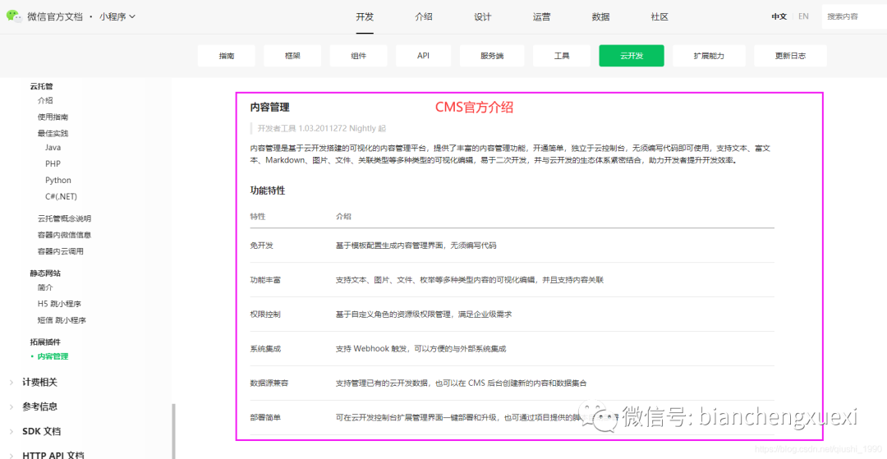
Task: Switch language to EN
Action: (803, 16)
